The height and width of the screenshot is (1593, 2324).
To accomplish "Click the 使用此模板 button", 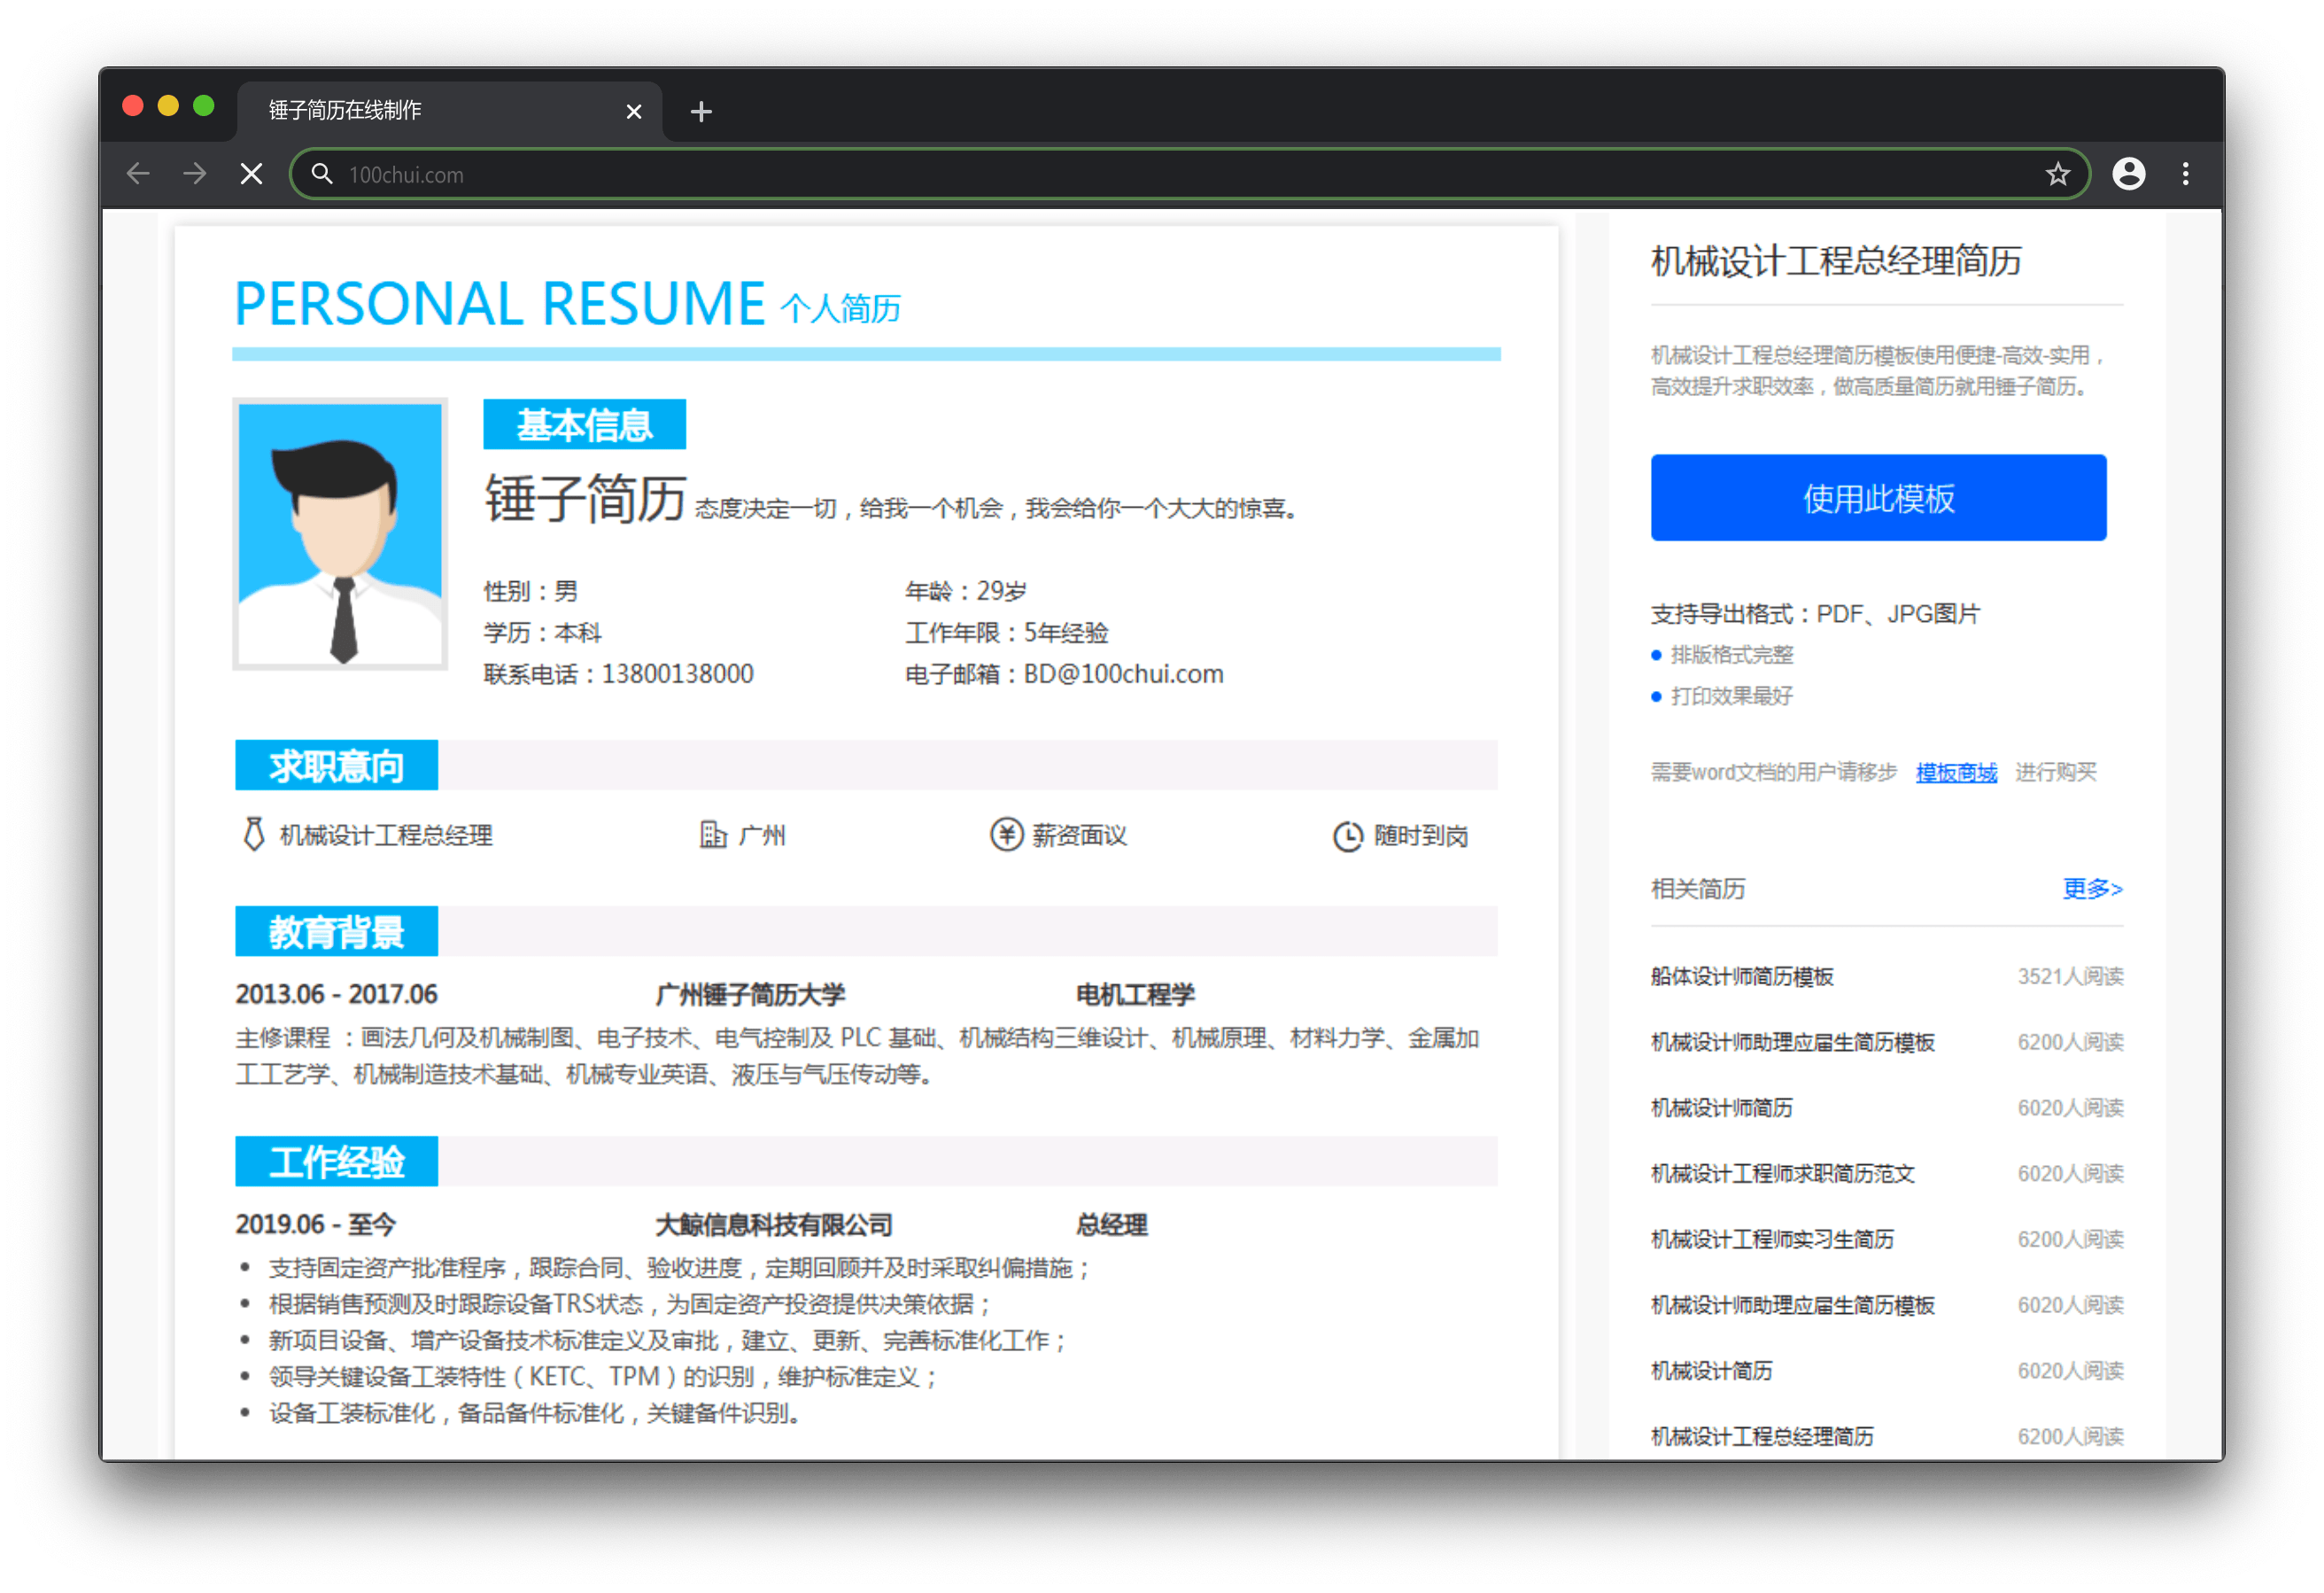I will coord(1878,497).
